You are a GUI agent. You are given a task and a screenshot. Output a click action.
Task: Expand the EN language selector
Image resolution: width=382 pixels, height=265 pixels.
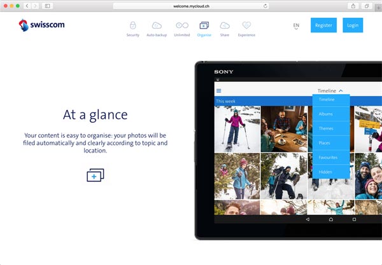click(296, 26)
